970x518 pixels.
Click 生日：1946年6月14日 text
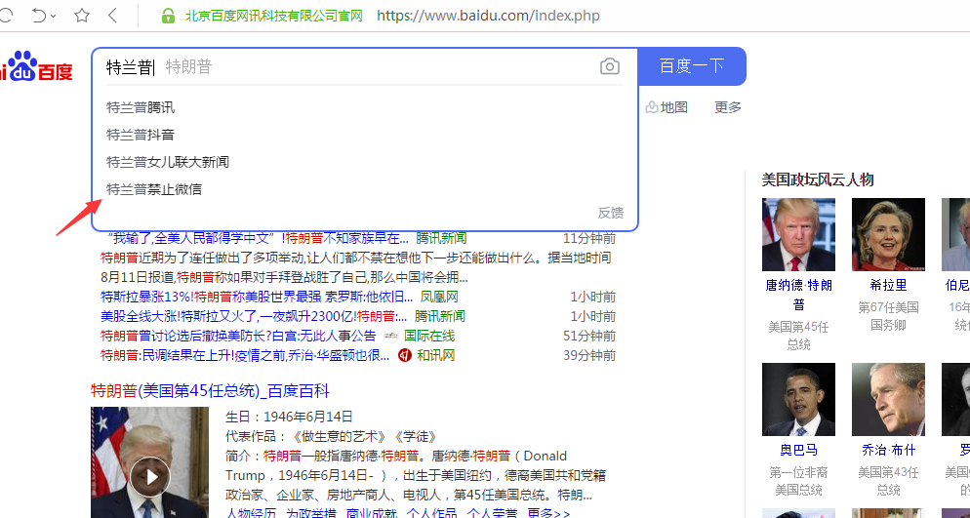click(x=289, y=417)
